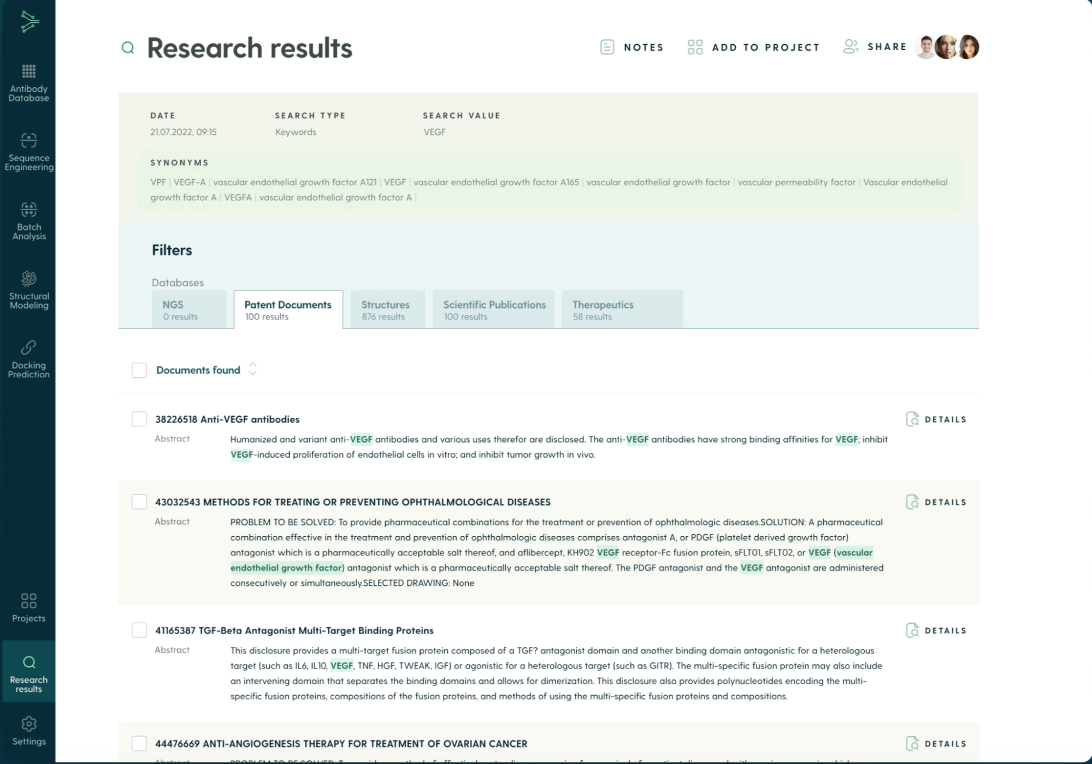Toggle the Documents found sort arrows

(x=252, y=369)
